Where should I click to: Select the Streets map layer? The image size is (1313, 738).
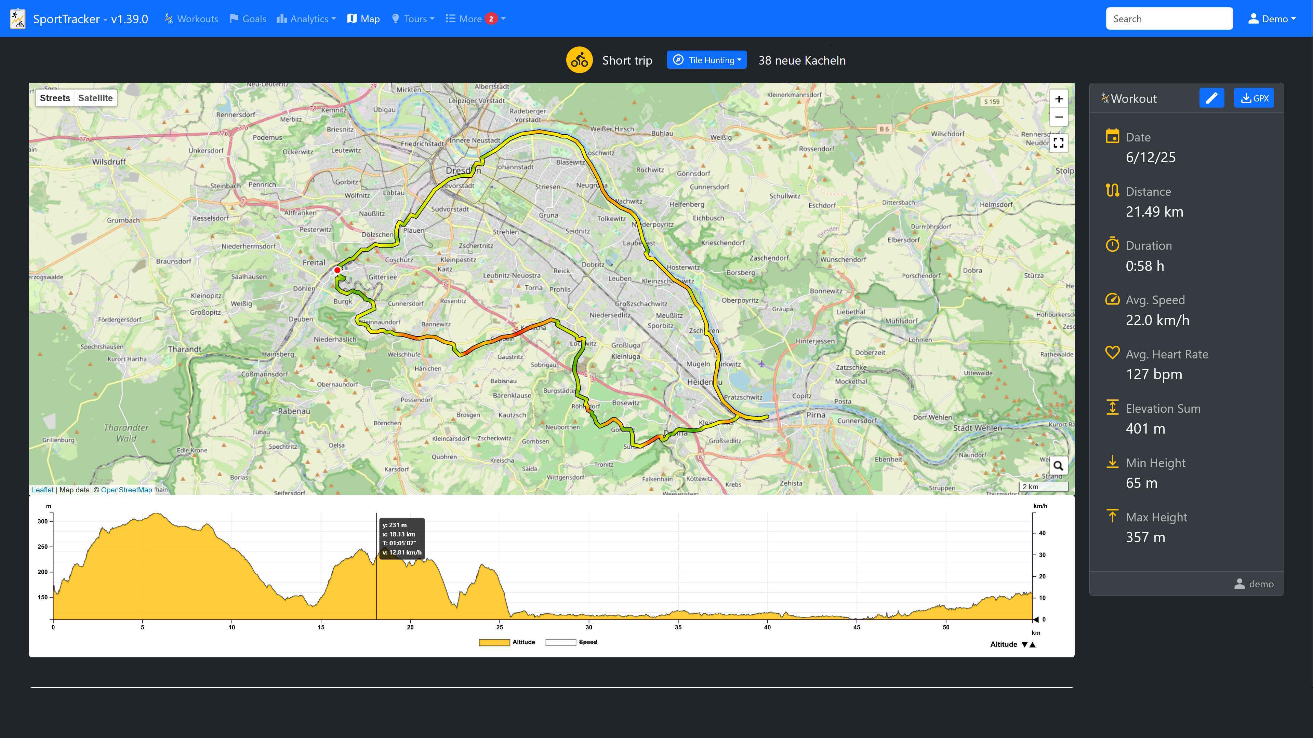[55, 98]
